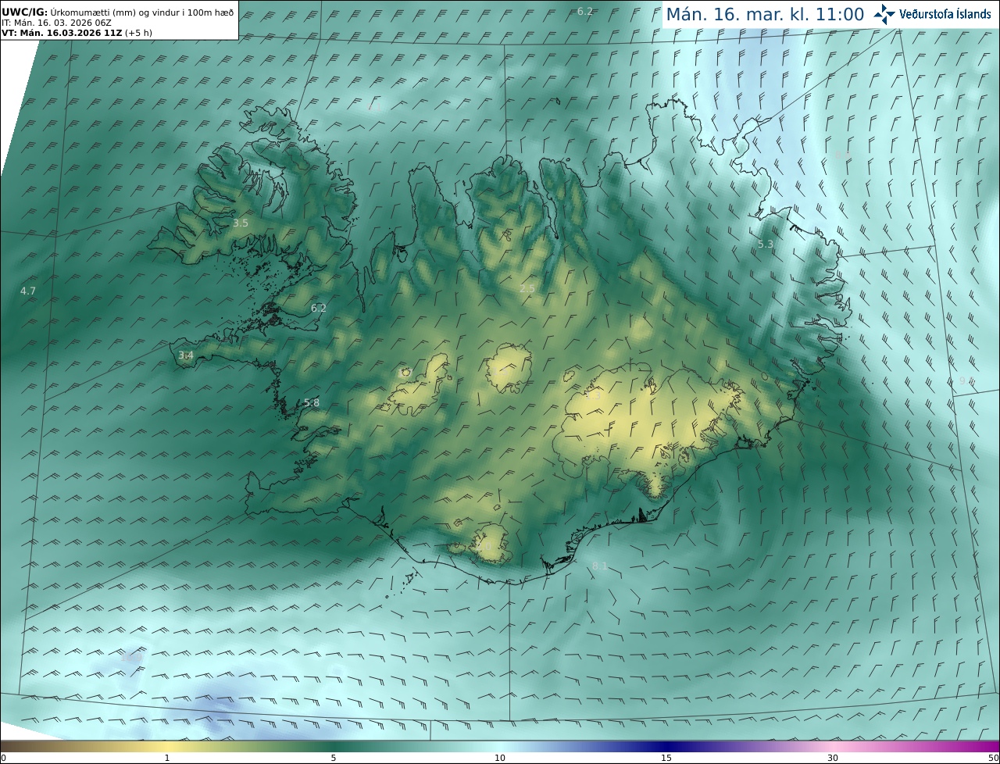
Task: Click the 5.3 value in eastern Iceland
Action: [766, 245]
